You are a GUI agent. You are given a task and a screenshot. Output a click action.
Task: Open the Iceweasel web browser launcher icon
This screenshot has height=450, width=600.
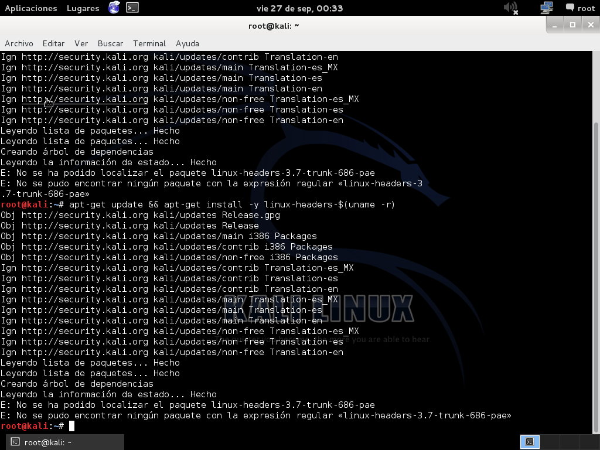[x=114, y=8]
